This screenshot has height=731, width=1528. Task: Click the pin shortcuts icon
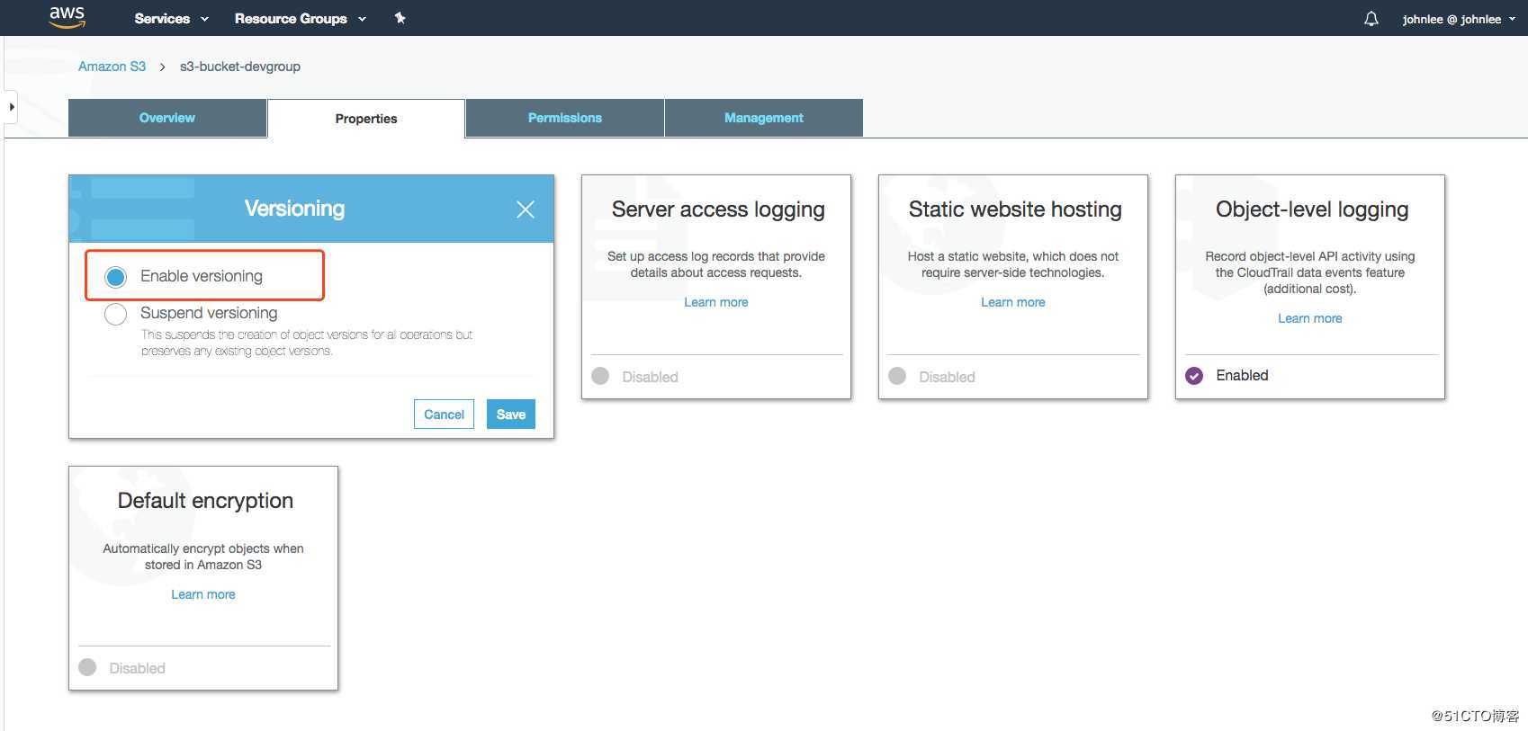coord(400,18)
